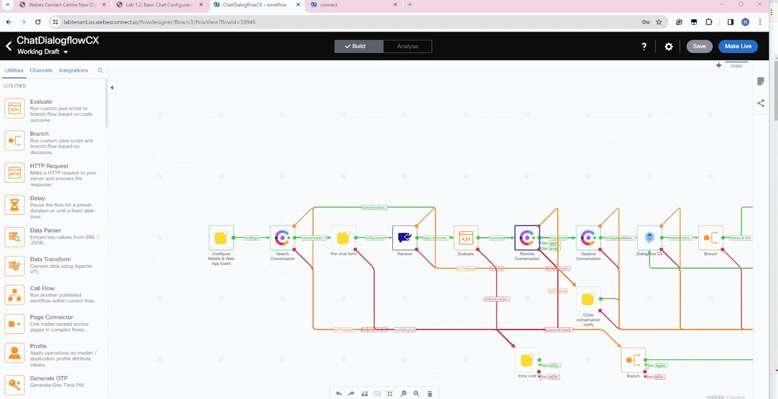Image resolution: width=778 pixels, height=399 pixels.
Task: Add a new flow tab with plus
Action: pyautogui.click(x=719, y=66)
